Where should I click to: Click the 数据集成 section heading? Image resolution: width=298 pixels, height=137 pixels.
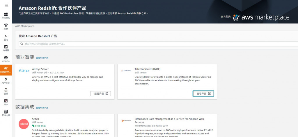25,107
